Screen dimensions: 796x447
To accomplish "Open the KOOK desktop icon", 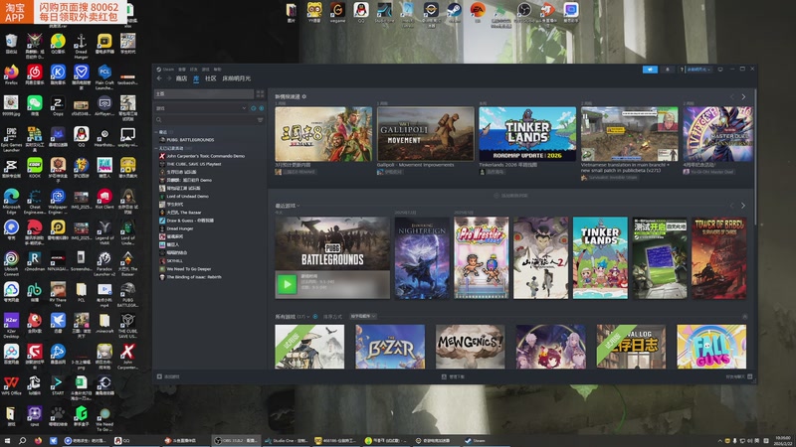I will pos(35,167).
